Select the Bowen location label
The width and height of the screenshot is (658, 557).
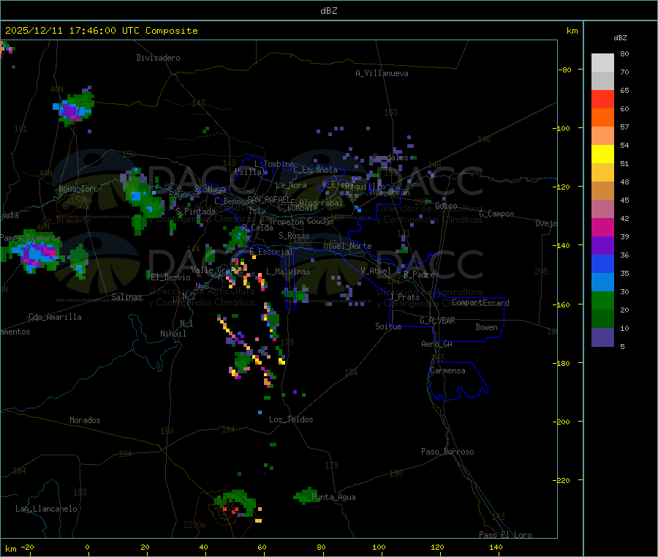[x=486, y=327]
